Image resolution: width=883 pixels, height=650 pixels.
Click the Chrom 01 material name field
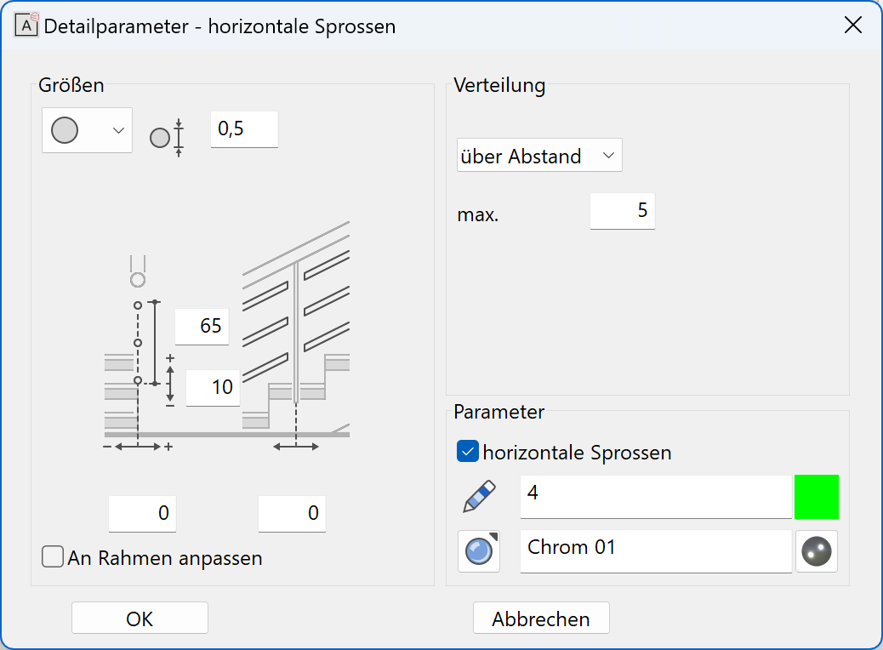656,550
